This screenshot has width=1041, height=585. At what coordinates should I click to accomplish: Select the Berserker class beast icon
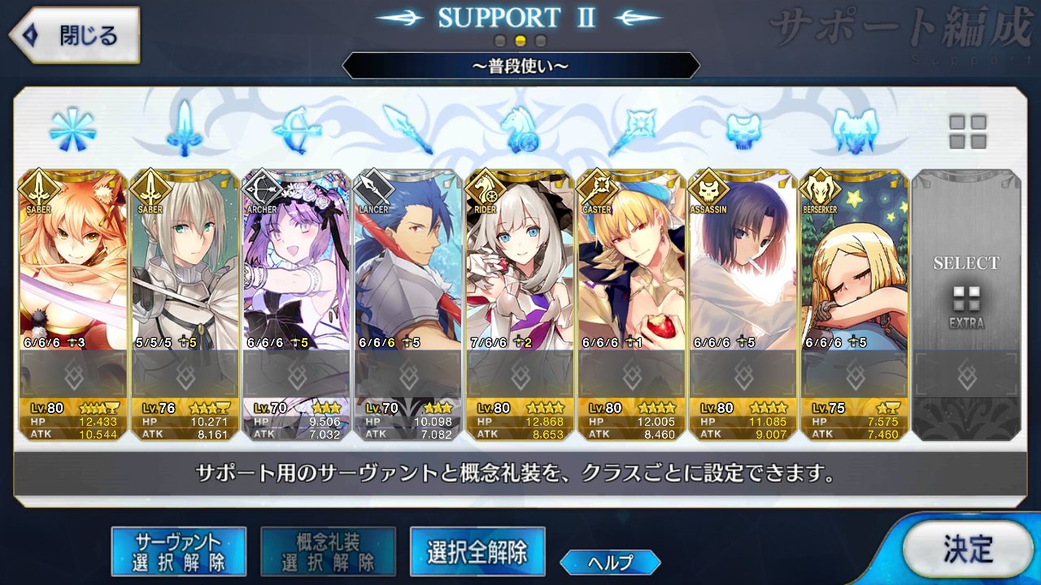point(856,131)
